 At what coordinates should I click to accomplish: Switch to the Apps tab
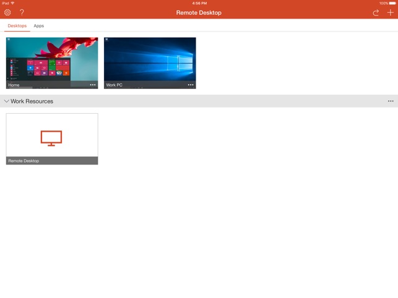click(39, 25)
